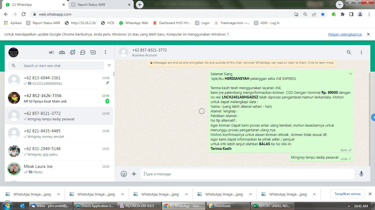Image resolution: width=375 pixels, height=210 pixels.
Task: Open Chrome three-dot menu
Action: [x=369, y=14]
